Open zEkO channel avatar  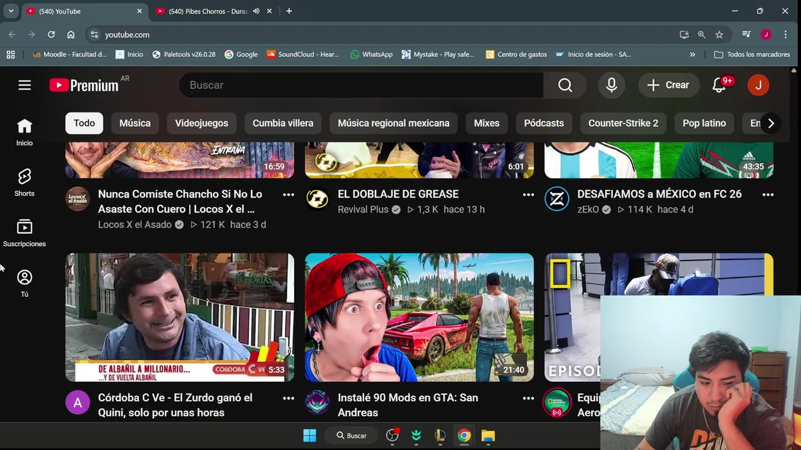(557, 199)
